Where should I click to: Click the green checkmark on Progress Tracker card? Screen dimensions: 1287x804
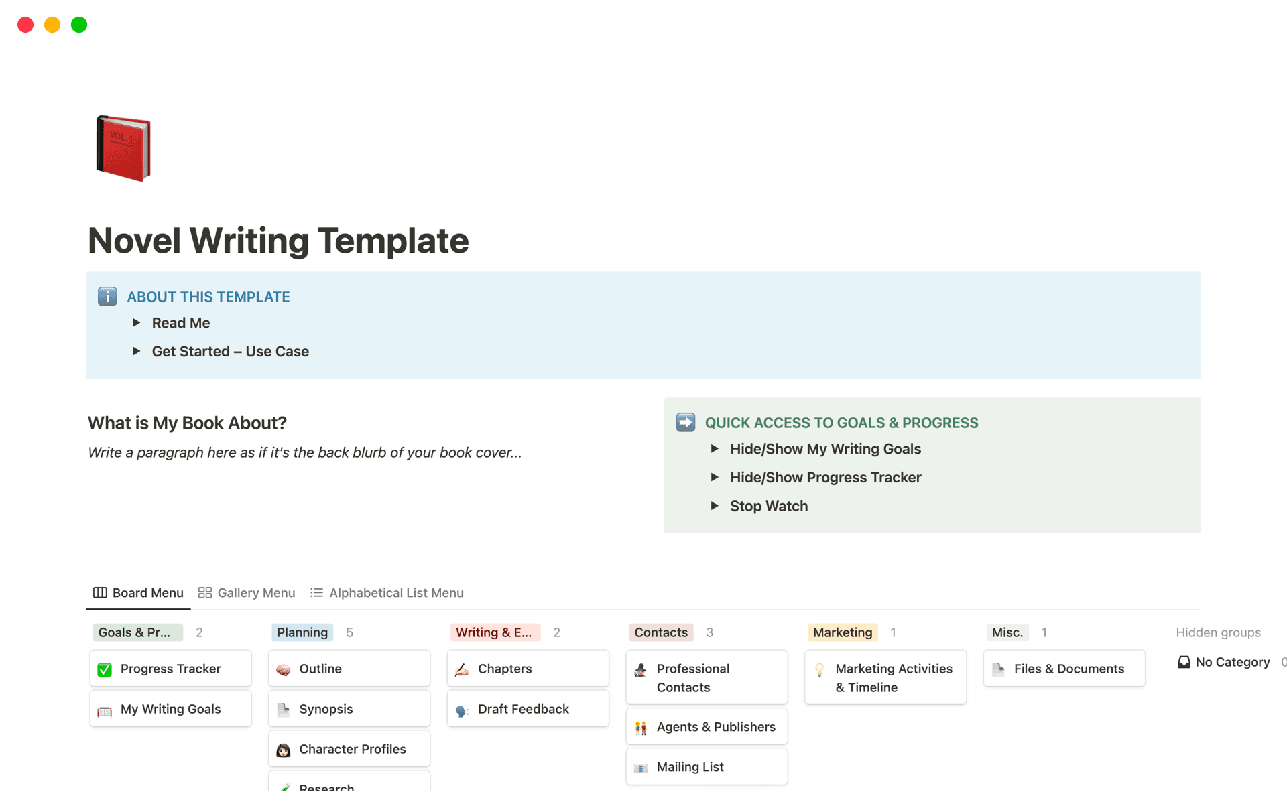105,668
